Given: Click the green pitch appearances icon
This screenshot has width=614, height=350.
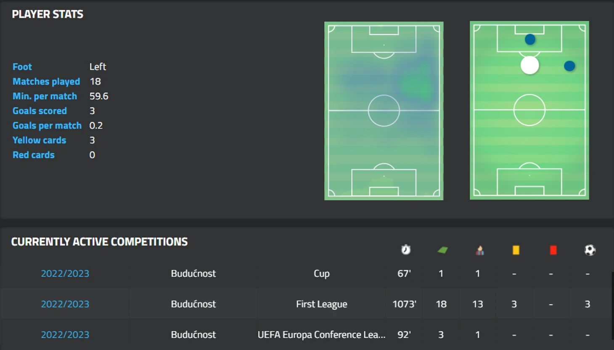Looking at the screenshot, I should point(442,250).
